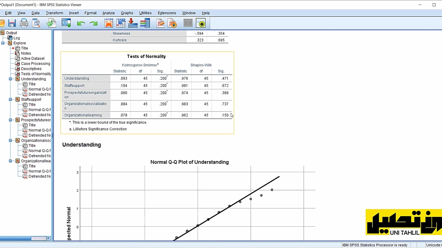Select Tests of Normality in outline
Image resolution: width=442 pixels, height=248 pixels.
tap(36, 74)
